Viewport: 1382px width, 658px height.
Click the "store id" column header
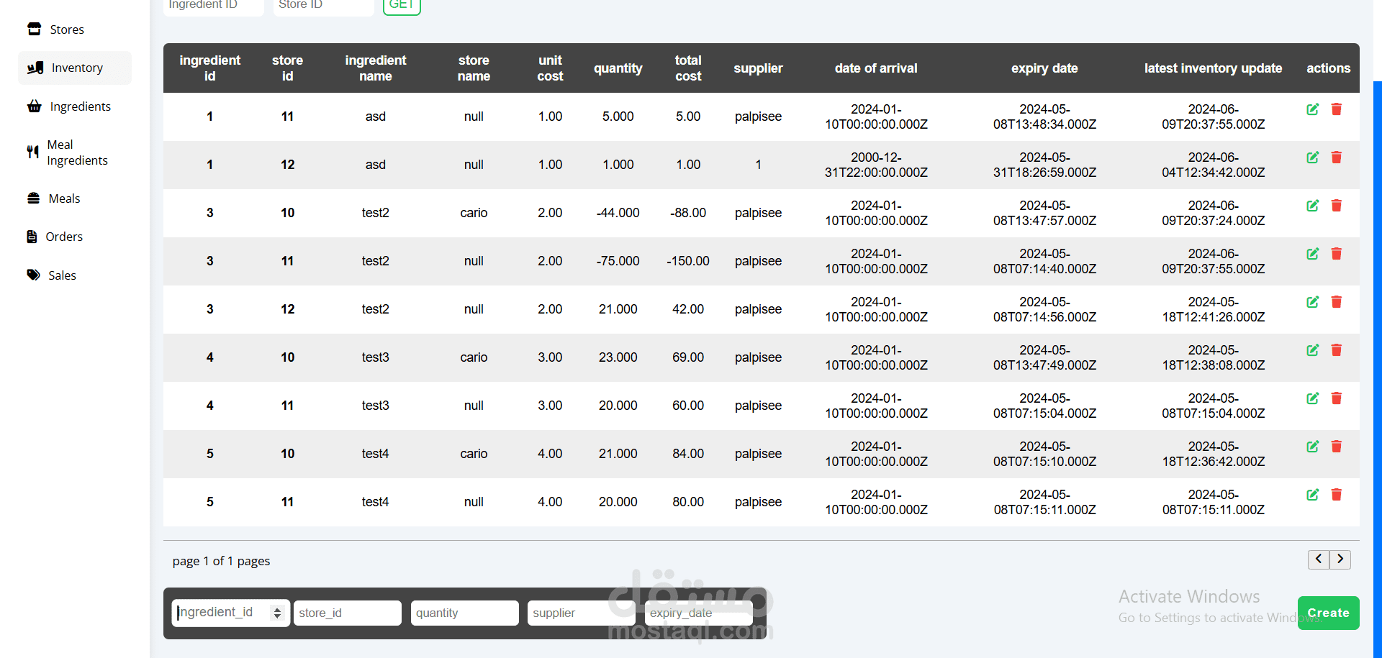pos(287,68)
